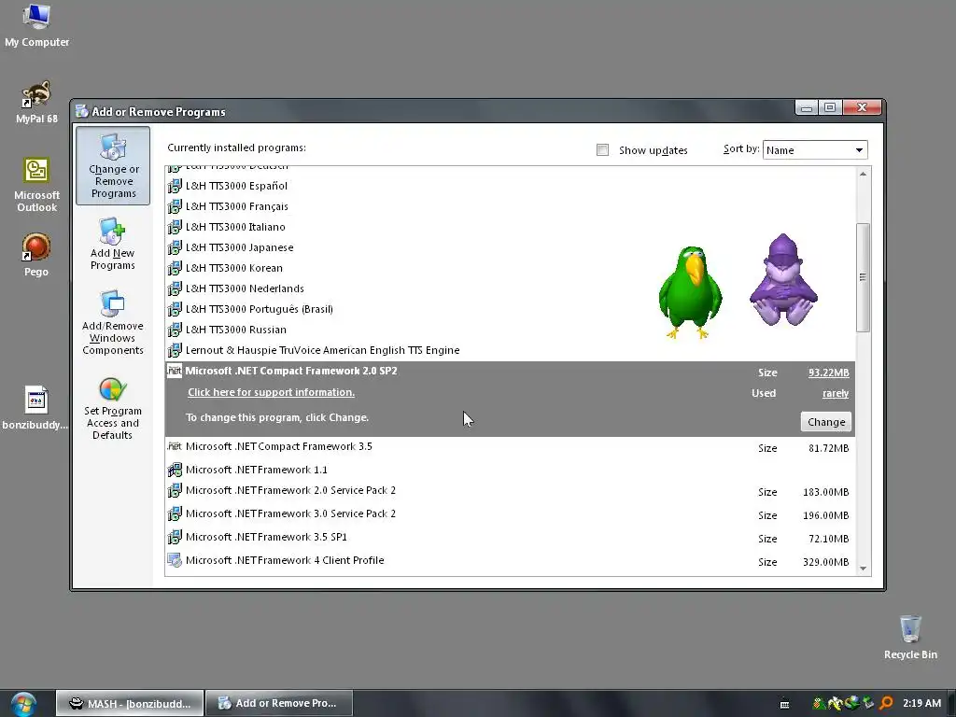
Task: Click the Windows Start orb
Action: (x=22, y=704)
